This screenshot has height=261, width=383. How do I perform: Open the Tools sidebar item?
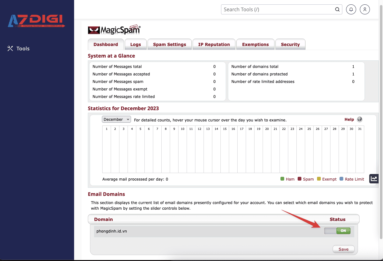(x=18, y=49)
